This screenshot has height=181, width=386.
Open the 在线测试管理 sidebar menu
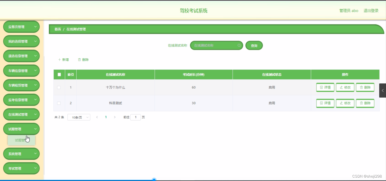[21, 114]
